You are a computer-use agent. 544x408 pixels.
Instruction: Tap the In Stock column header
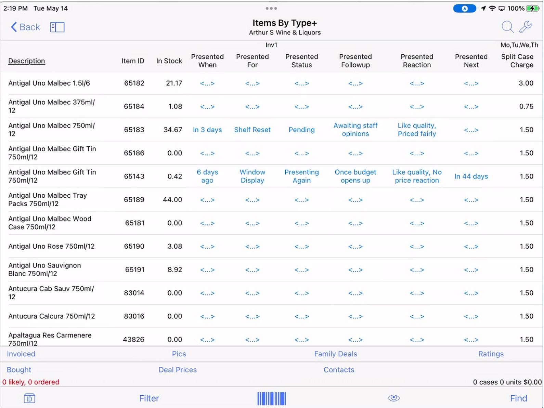[x=169, y=61]
